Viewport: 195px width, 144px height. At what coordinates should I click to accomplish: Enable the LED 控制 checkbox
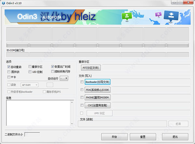(x=30, y=72)
